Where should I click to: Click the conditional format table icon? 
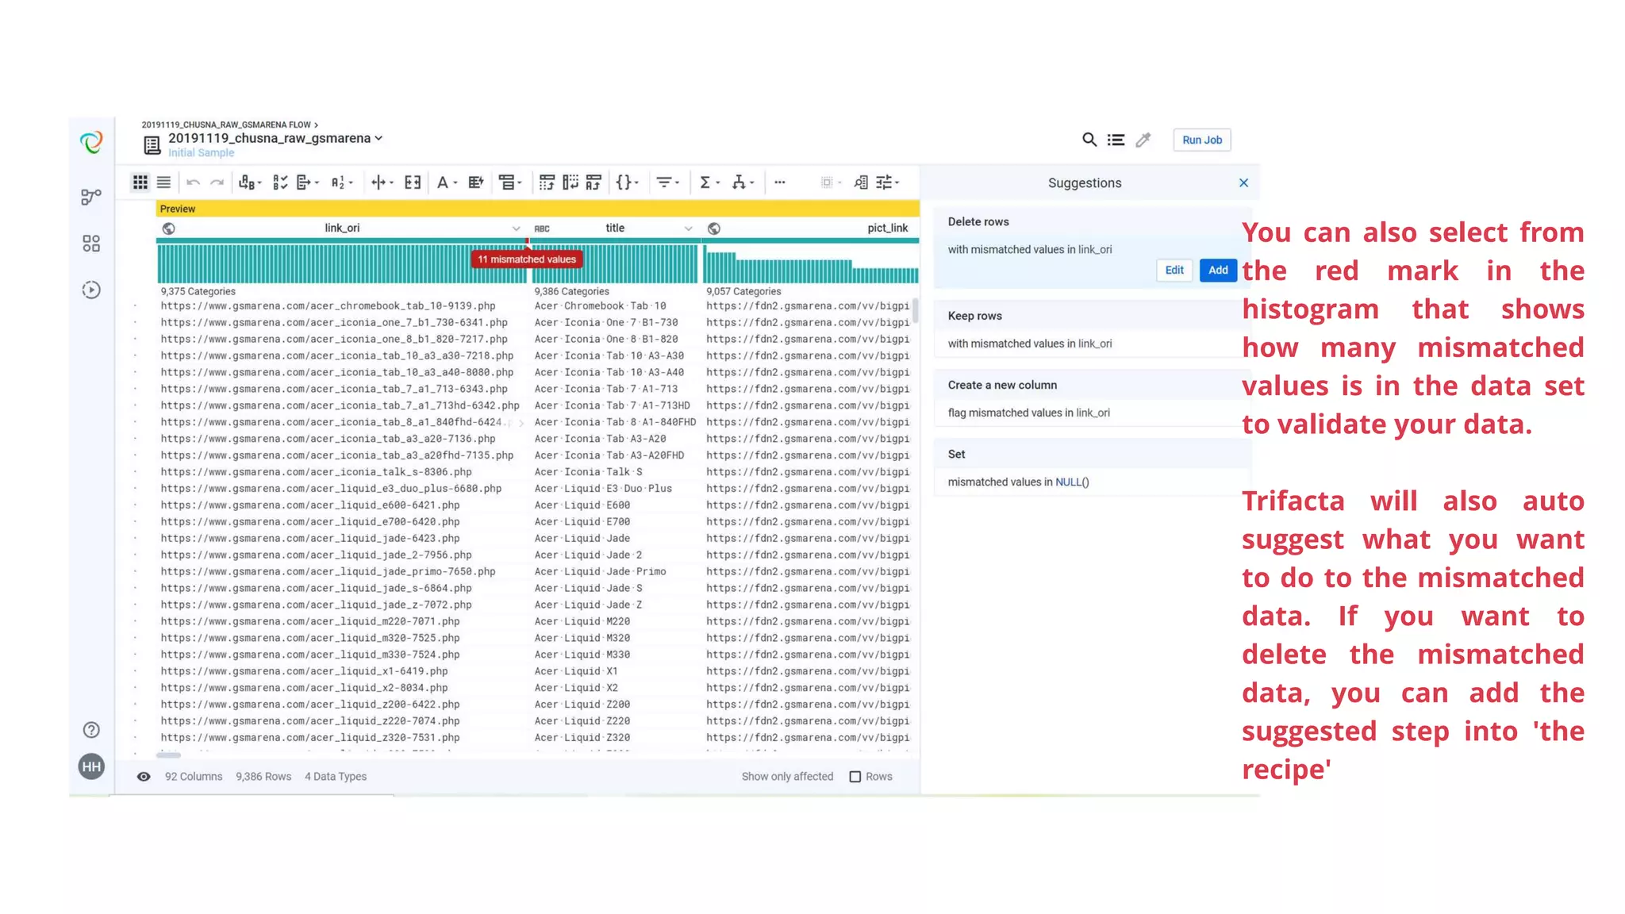[x=476, y=182]
